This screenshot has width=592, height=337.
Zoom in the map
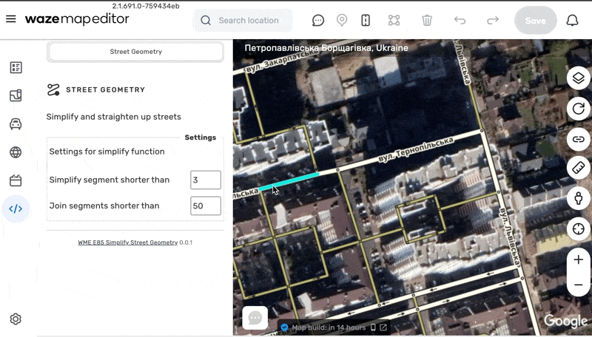tap(578, 259)
